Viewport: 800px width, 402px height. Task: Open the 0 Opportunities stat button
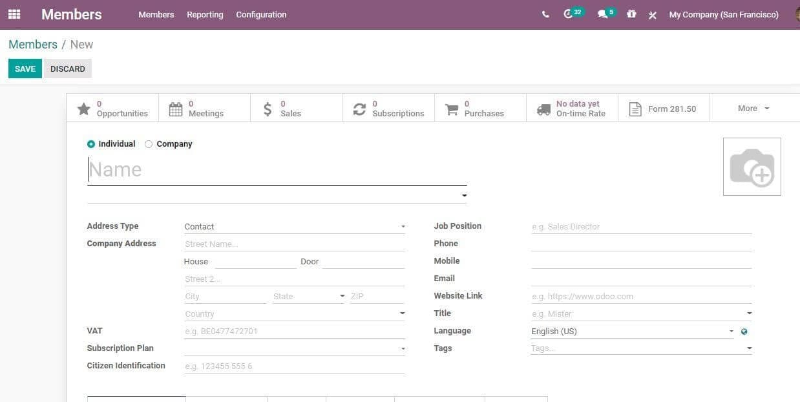[x=112, y=109]
